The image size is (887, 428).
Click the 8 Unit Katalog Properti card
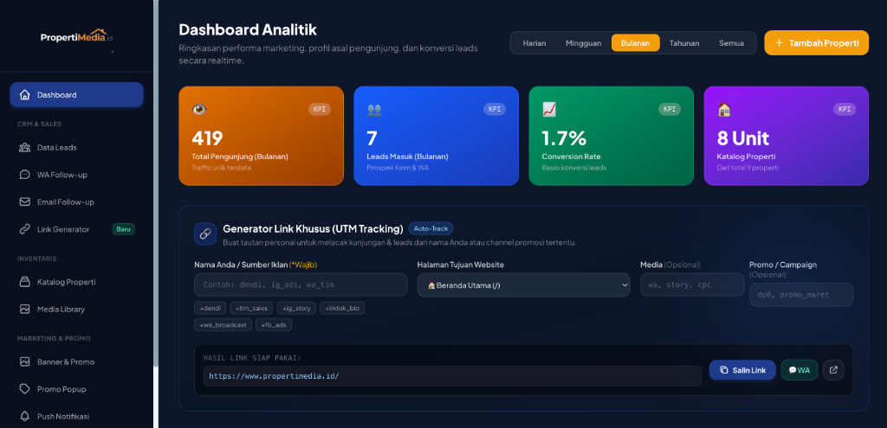(x=787, y=136)
